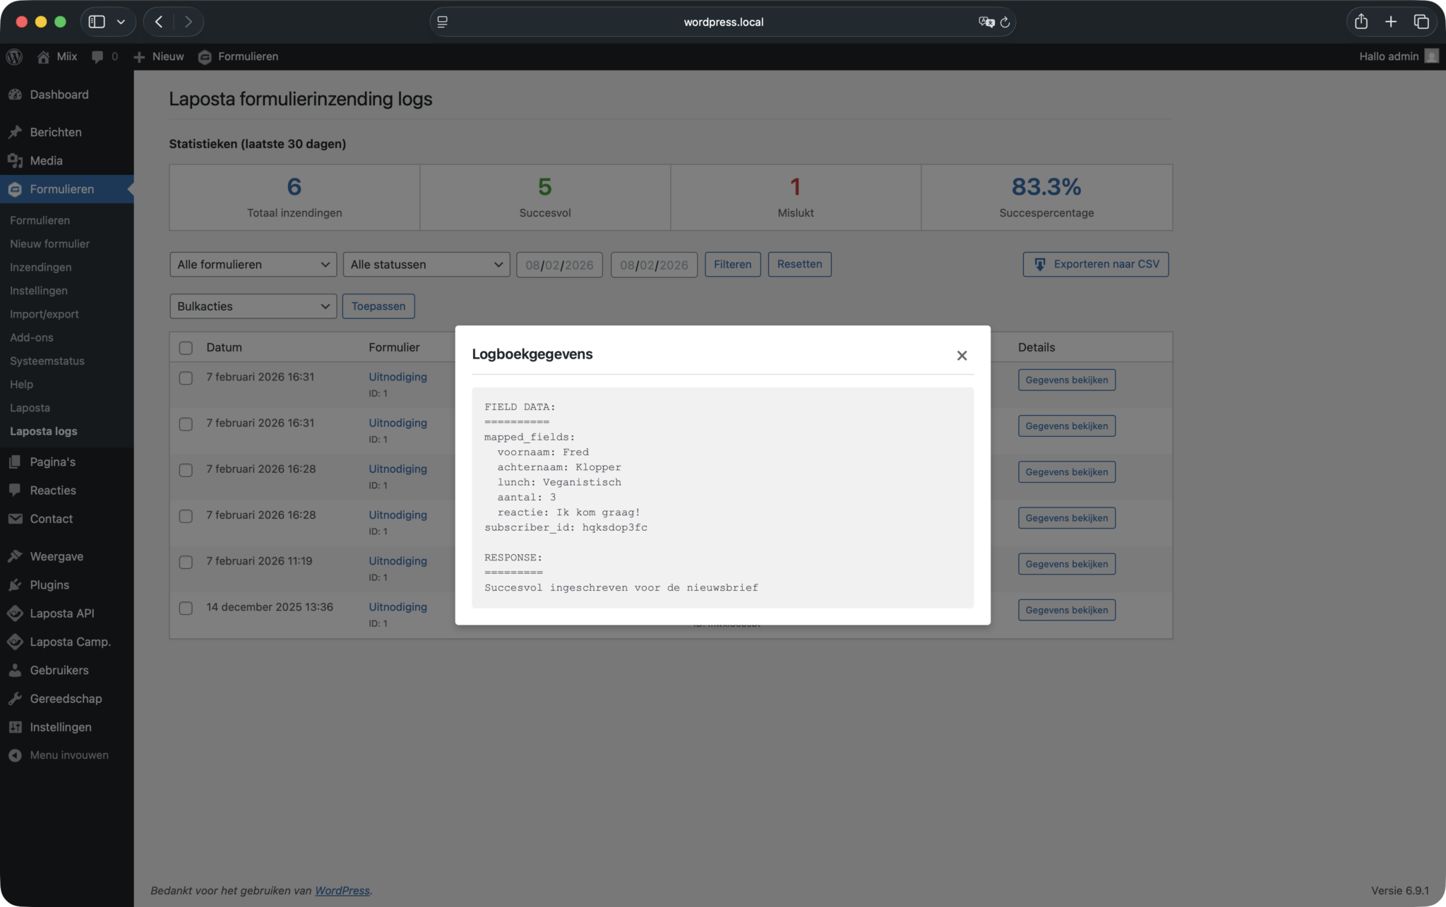Click the WordPress logo in admin bar
The image size is (1446, 907).
coord(14,56)
